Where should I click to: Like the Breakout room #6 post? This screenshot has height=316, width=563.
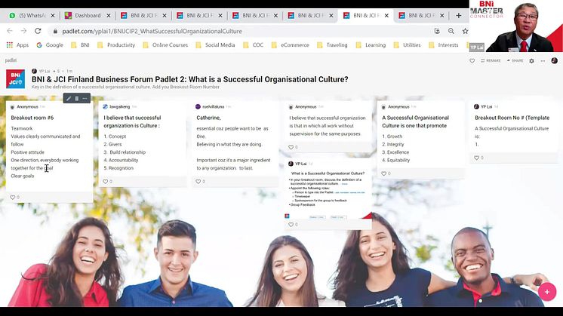pyautogui.click(x=13, y=198)
